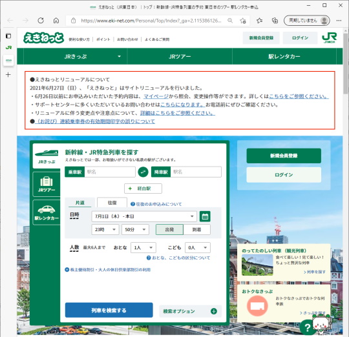Select the 片道 one-way tab
This screenshot has width=349, height=337.
pos(80,203)
